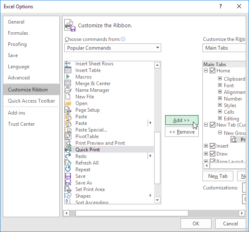
Task: Click the Repeat icon
Action: (x=68, y=170)
